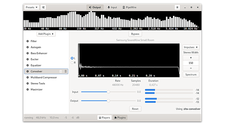225x126 pixels.
Task: Switch to the PipeWire tab
Action: (x=129, y=7)
